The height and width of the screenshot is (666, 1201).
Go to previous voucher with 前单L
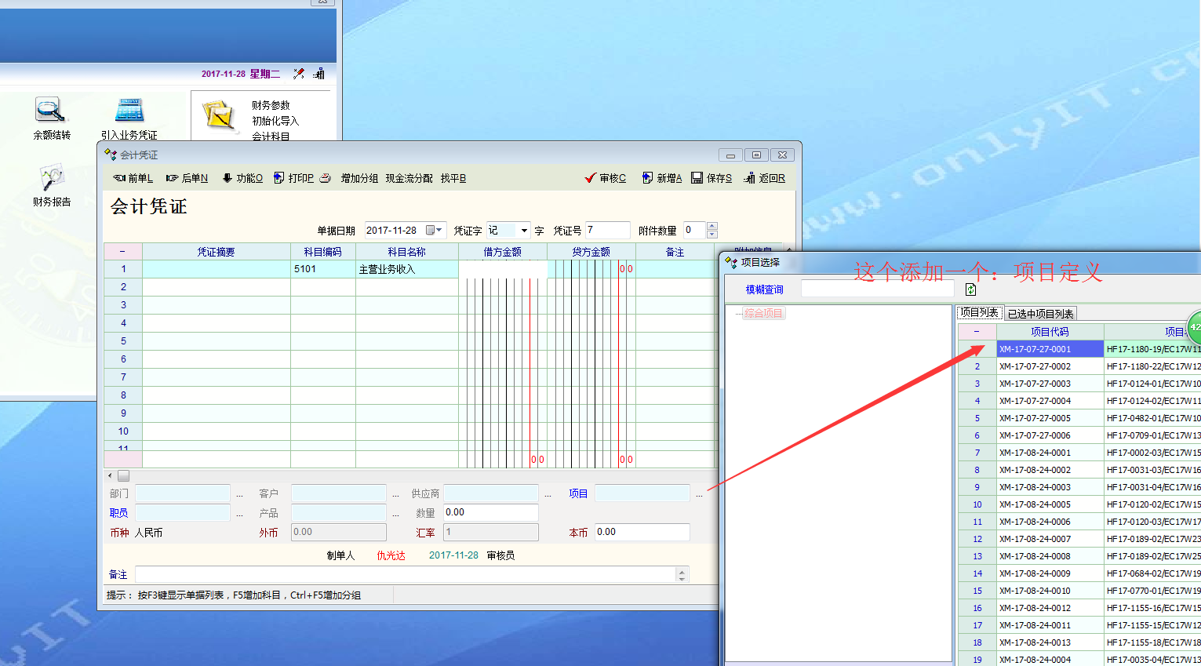133,178
